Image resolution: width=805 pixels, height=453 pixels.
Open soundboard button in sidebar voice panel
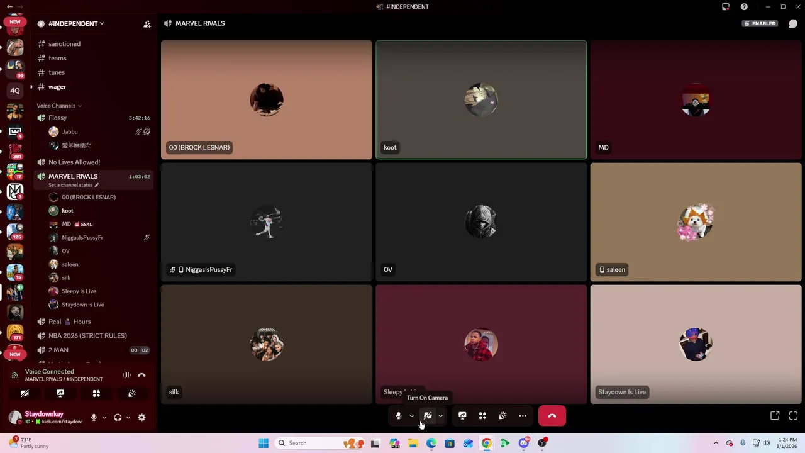click(x=132, y=393)
